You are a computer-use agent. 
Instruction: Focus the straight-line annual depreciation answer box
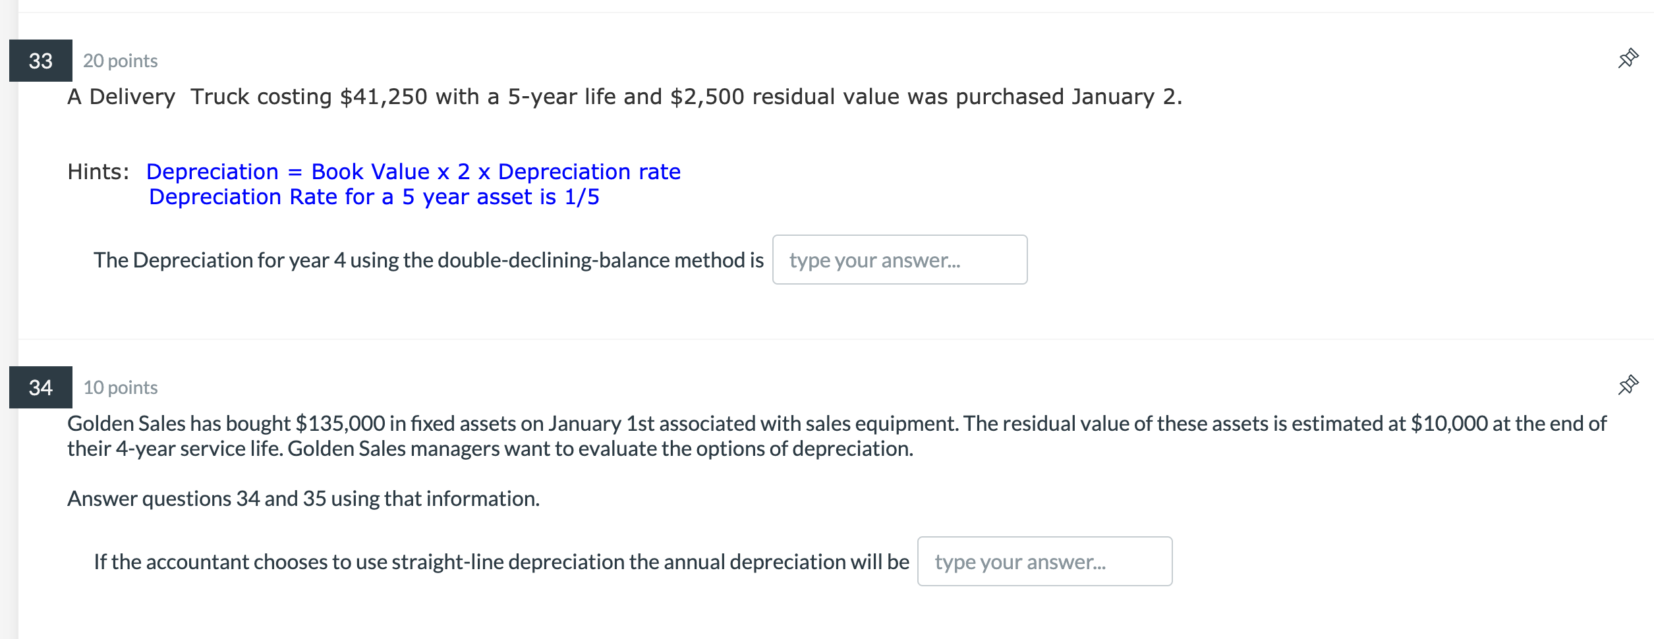[1044, 562]
